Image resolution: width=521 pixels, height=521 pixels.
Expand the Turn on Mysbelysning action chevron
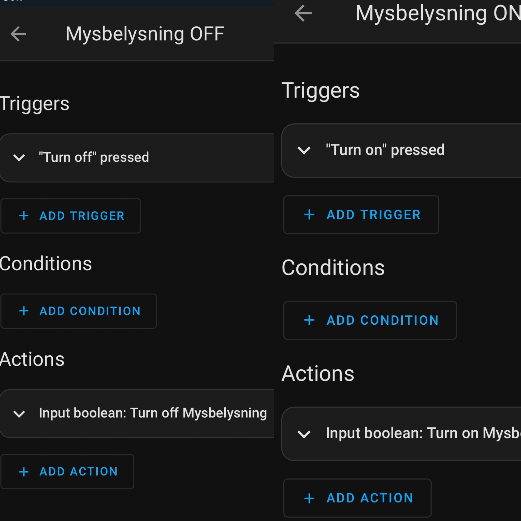(304, 434)
